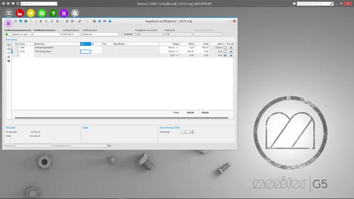
Task: Click the yellow toolbar icon beside the blue gear icon
Action: [x=94, y=21]
